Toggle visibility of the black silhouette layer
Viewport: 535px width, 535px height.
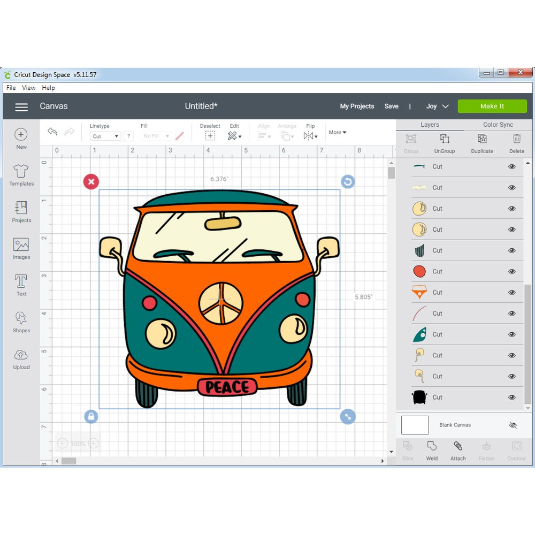(x=511, y=397)
